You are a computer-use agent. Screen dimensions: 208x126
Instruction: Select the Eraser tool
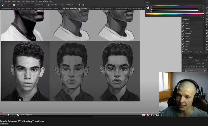(207, 36)
